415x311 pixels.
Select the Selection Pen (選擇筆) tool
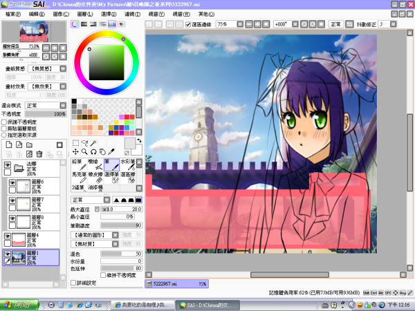point(111,178)
